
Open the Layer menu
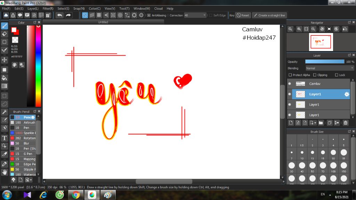click(x=33, y=9)
